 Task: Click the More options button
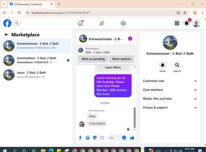122,59
